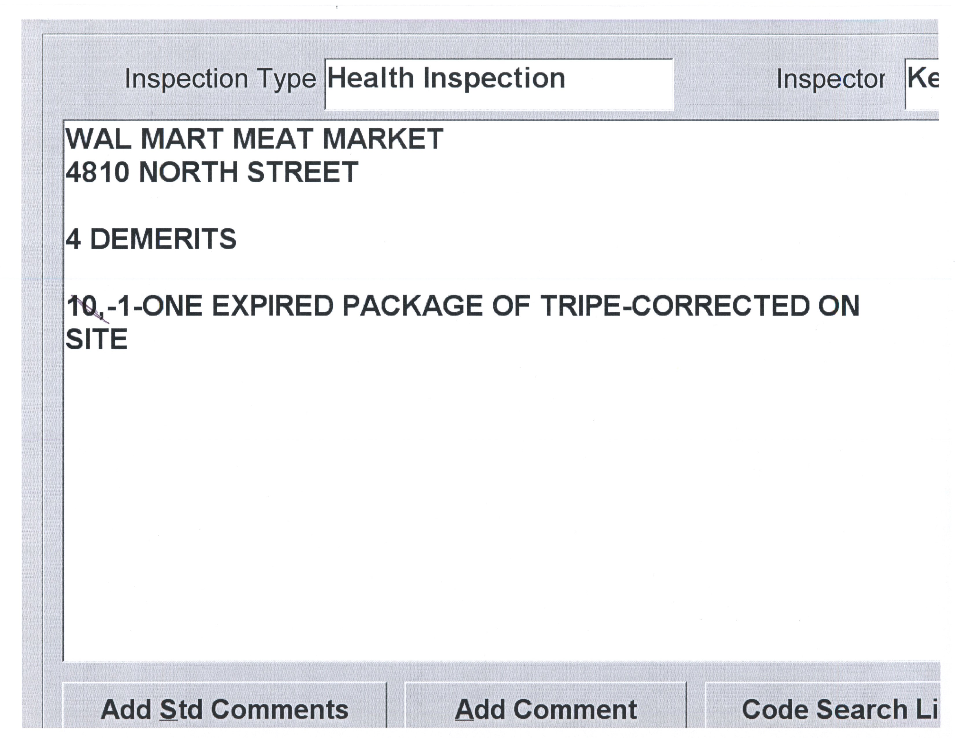Click empty space below the comments text

(481, 503)
